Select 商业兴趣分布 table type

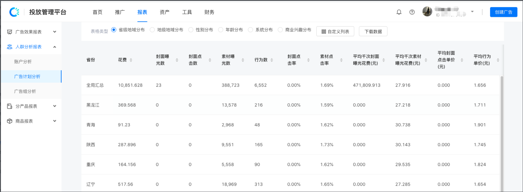(280, 30)
